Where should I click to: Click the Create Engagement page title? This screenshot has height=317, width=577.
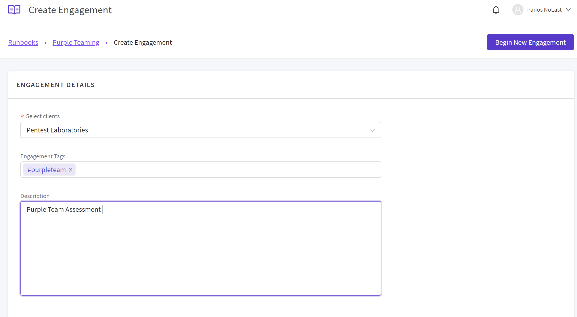(70, 10)
